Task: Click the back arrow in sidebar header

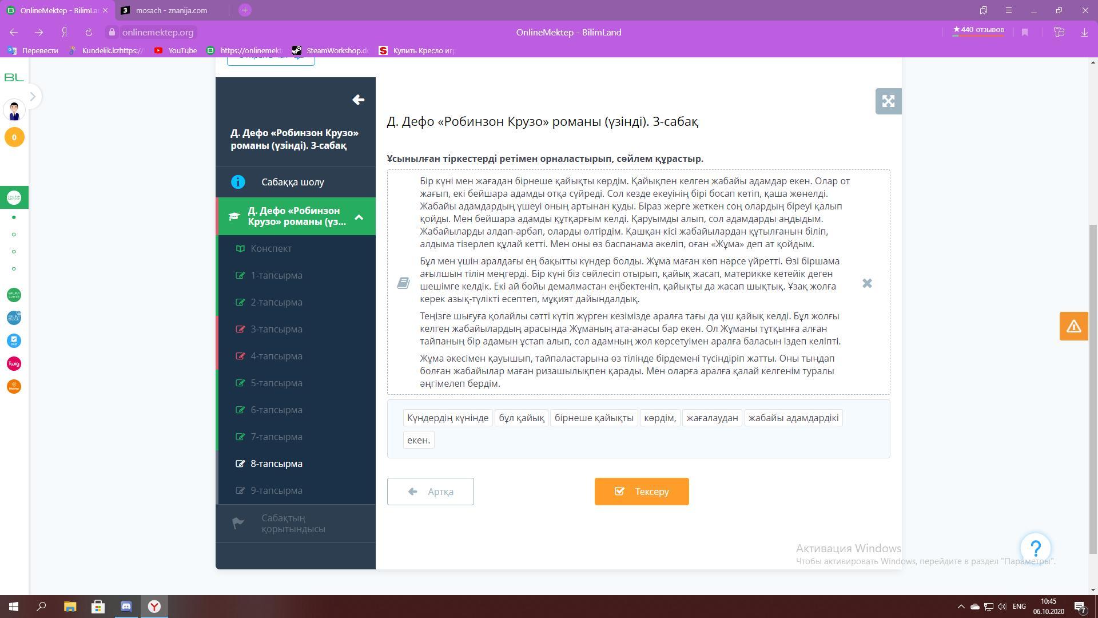Action: click(358, 100)
